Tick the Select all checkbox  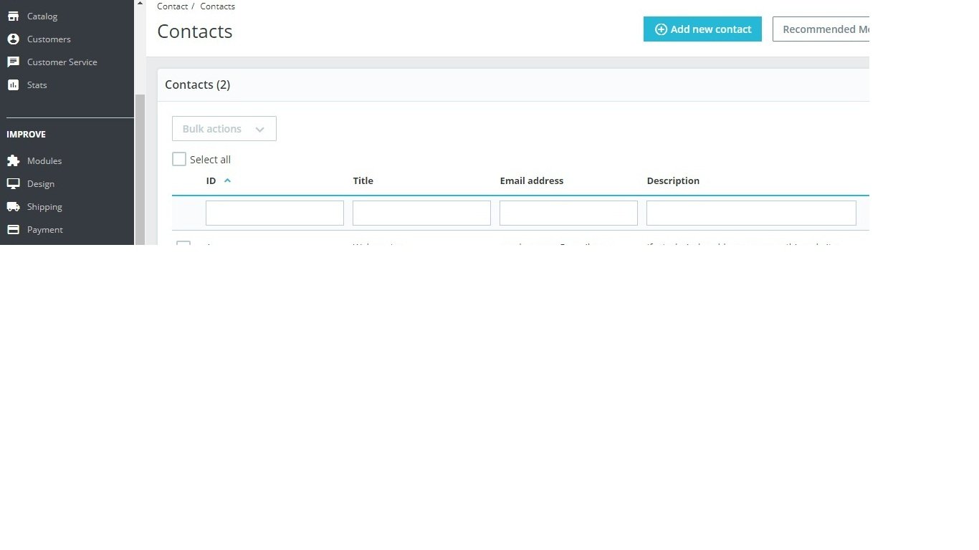pyautogui.click(x=179, y=159)
